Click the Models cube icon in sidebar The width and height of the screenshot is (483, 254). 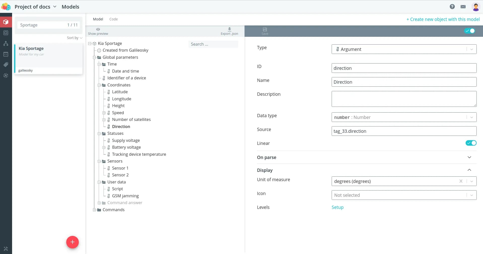(6, 22)
